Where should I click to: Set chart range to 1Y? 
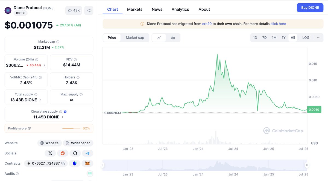(284, 38)
